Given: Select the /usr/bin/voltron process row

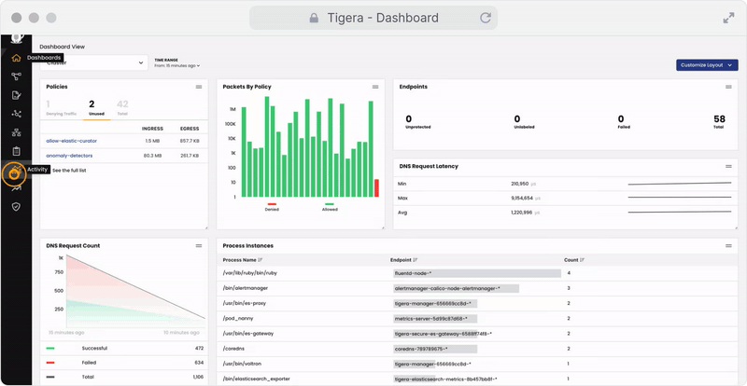Looking at the screenshot, I should tap(477, 364).
